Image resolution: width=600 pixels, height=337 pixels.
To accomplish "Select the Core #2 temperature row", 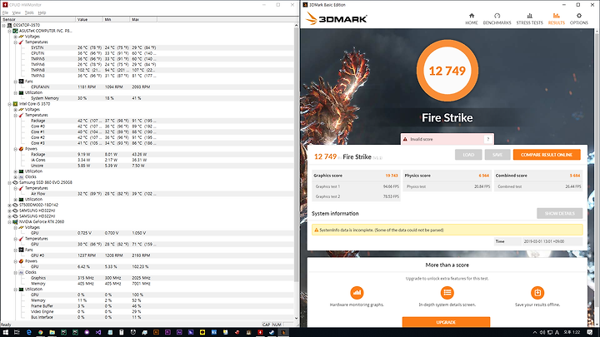I will click(x=147, y=137).
